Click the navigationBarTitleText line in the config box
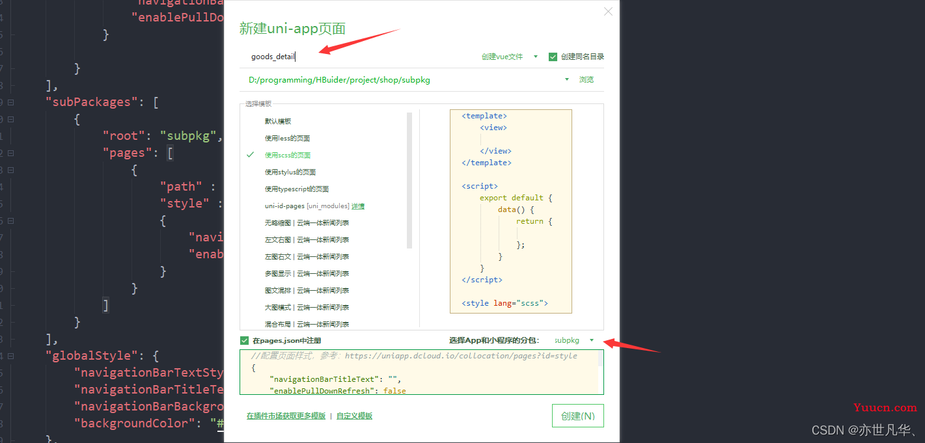The width and height of the screenshot is (925, 443). pyautogui.click(x=335, y=379)
